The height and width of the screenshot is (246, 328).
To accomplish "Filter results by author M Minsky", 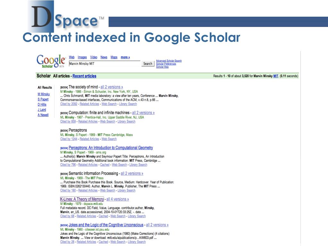I will (x=44, y=94).
